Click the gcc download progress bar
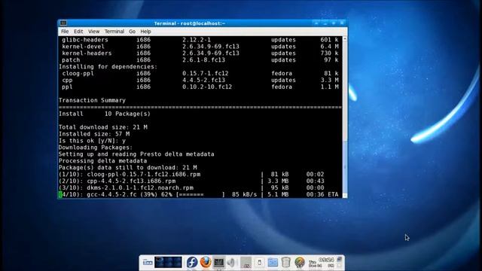 [200, 194]
